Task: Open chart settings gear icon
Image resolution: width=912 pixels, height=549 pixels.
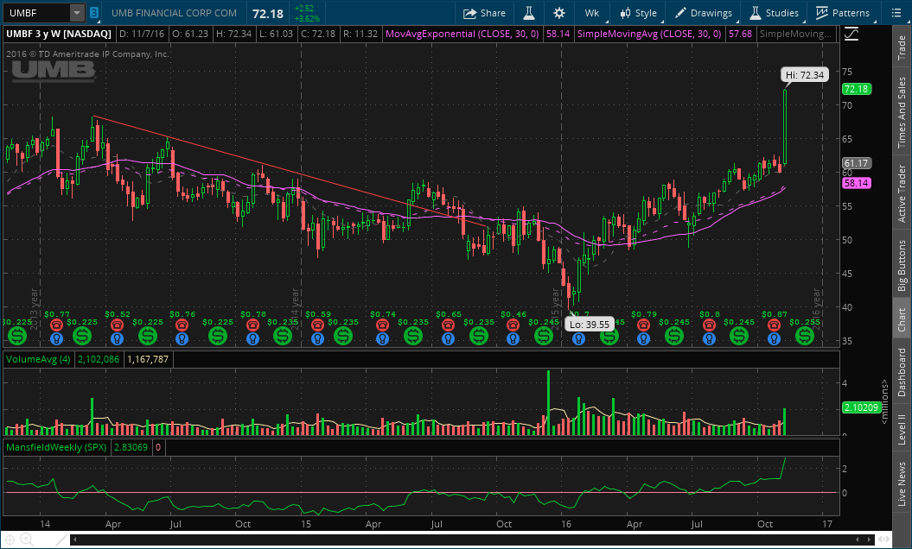Action: coord(559,13)
